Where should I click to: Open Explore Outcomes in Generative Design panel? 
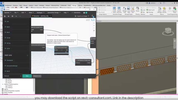coord(119,10)
